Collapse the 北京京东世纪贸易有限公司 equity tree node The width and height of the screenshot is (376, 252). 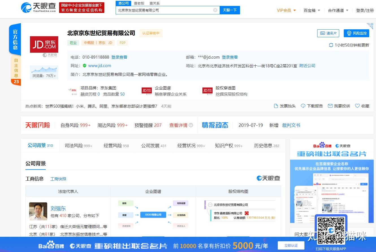[x=210, y=205]
